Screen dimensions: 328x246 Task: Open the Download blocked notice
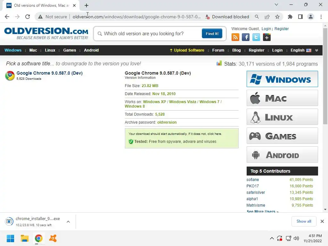227,17
